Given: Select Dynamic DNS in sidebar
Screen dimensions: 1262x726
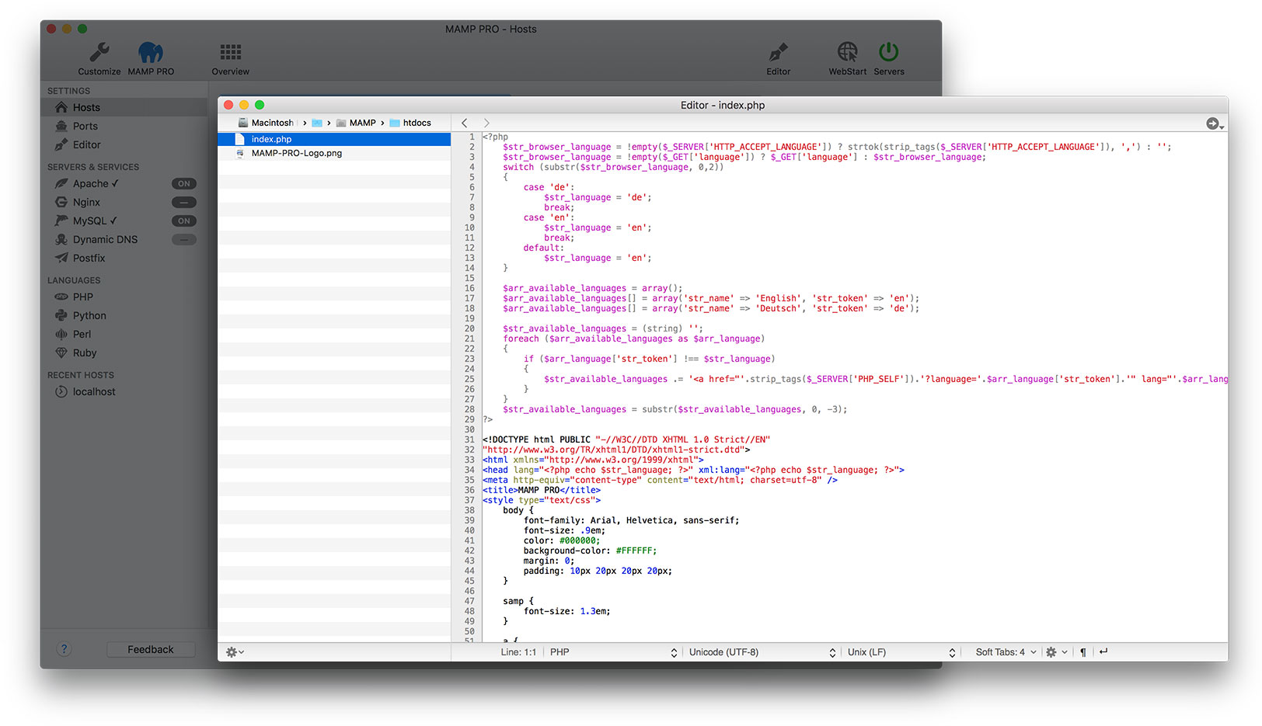Looking at the screenshot, I should coord(105,239).
